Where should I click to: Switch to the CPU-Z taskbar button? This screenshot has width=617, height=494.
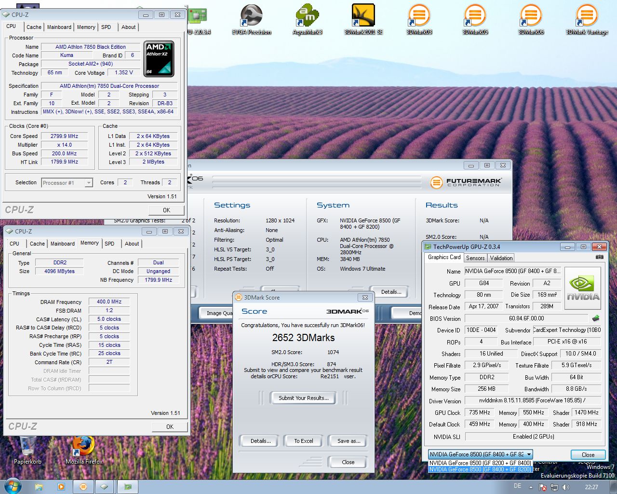click(x=104, y=487)
